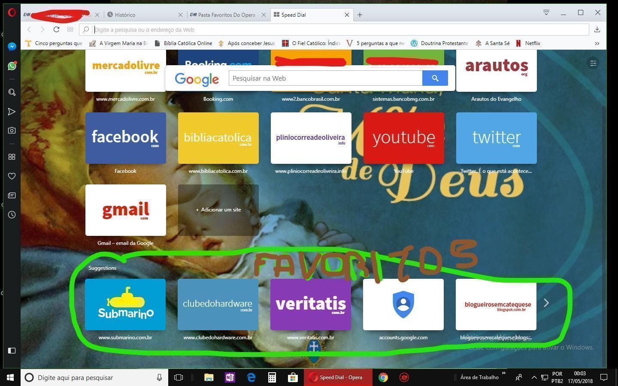Open File Explorer from the taskbar
Image resolution: width=618 pixels, height=386 pixels.
point(209,377)
